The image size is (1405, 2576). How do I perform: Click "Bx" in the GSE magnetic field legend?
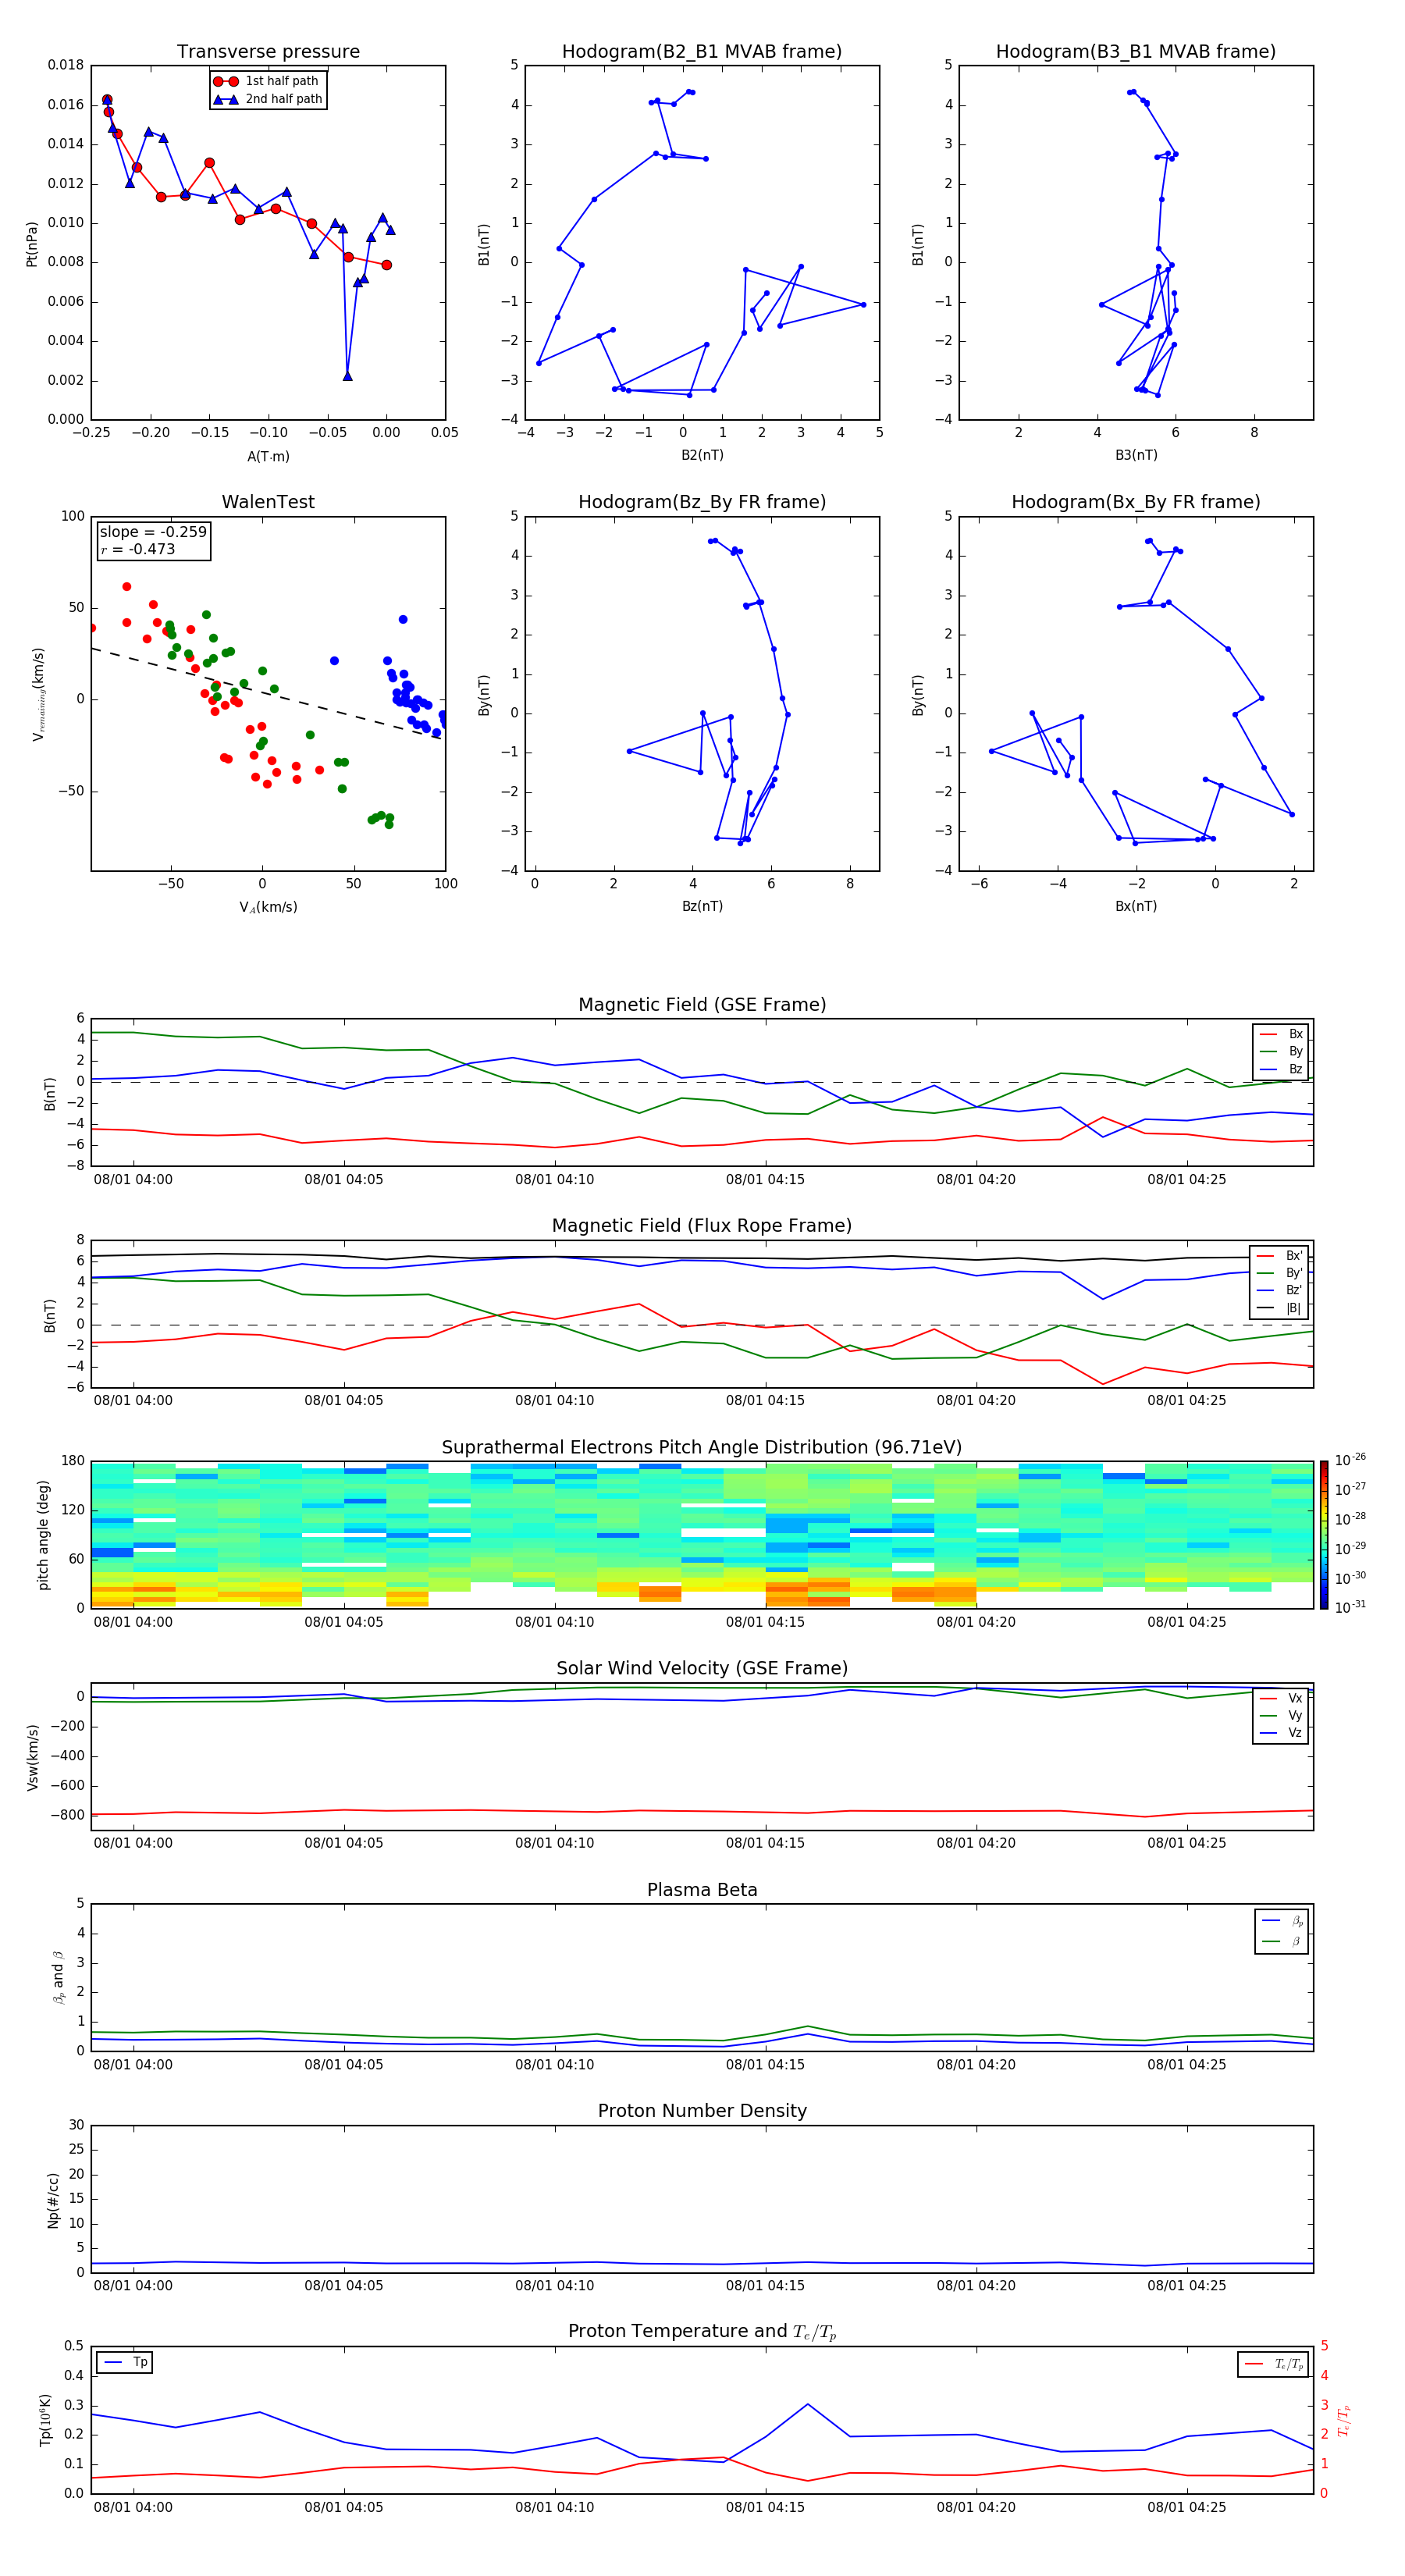pyautogui.click(x=1295, y=1034)
